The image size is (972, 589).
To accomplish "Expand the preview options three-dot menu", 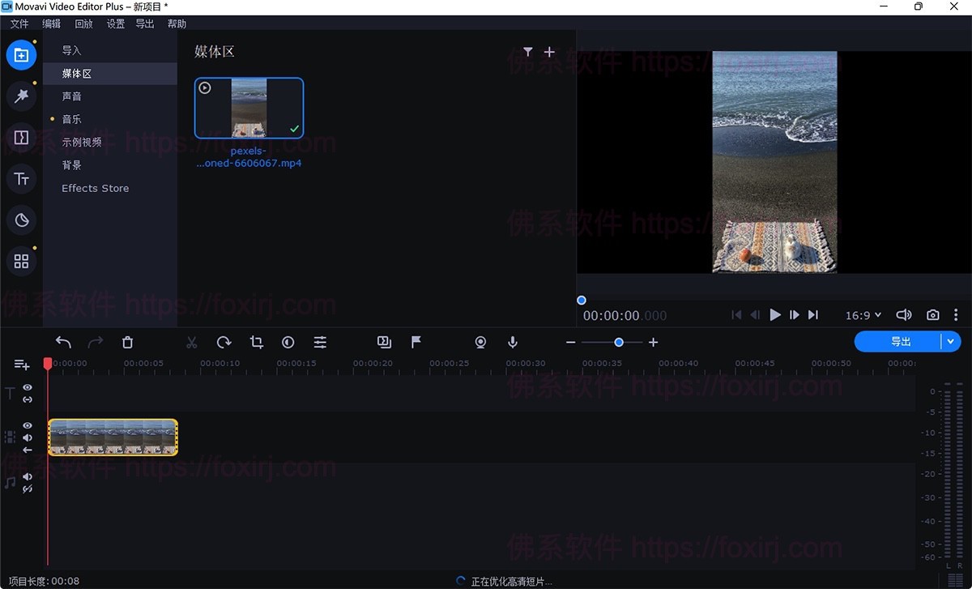I will [957, 314].
